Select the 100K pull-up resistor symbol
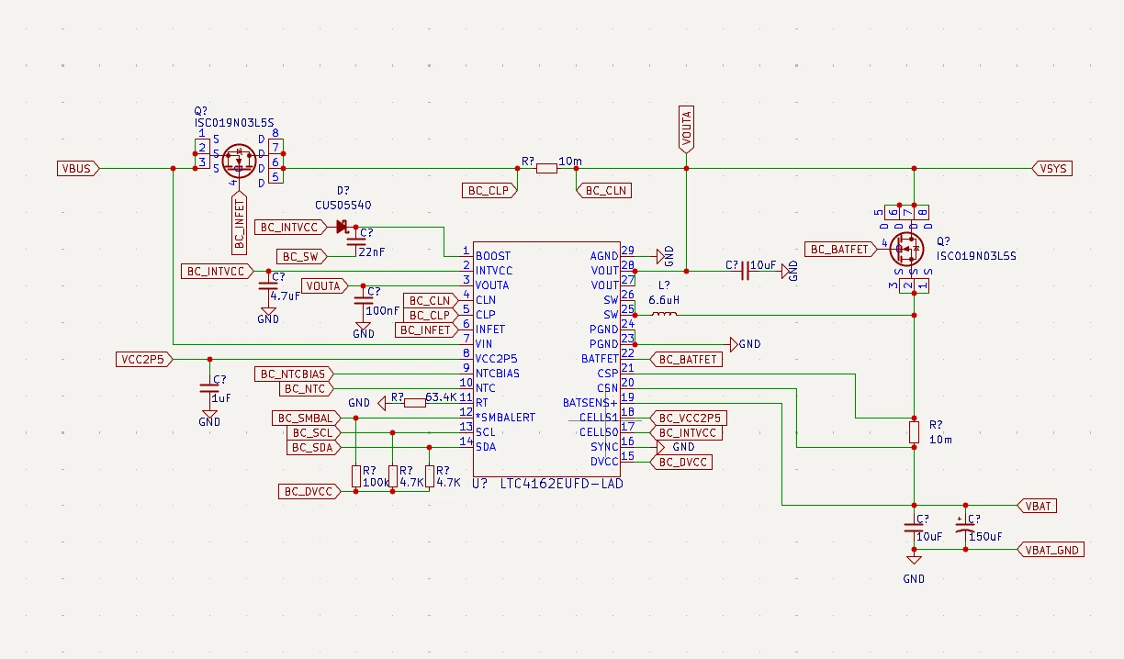1124x659 pixels. click(355, 475)
